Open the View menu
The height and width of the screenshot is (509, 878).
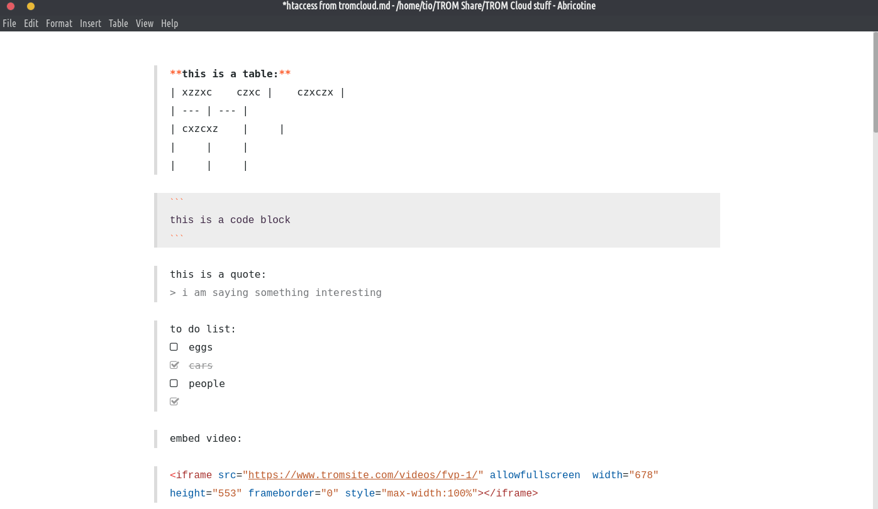click(x=145, y=23)
